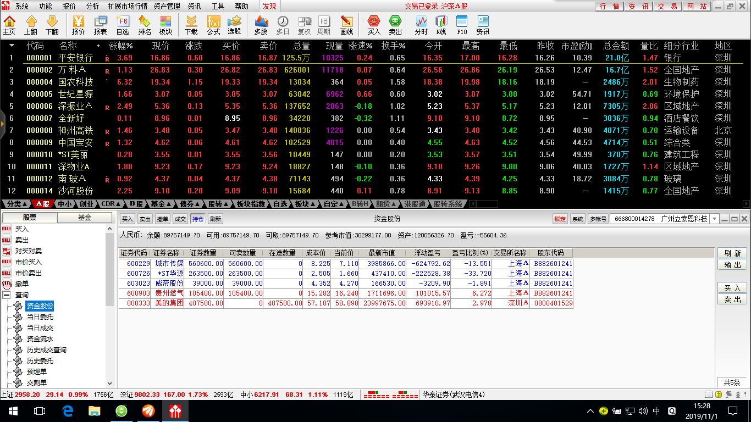Click the red 买入 buy toolbar icon
Screen dimensions: 751x422
pos(374,25)
